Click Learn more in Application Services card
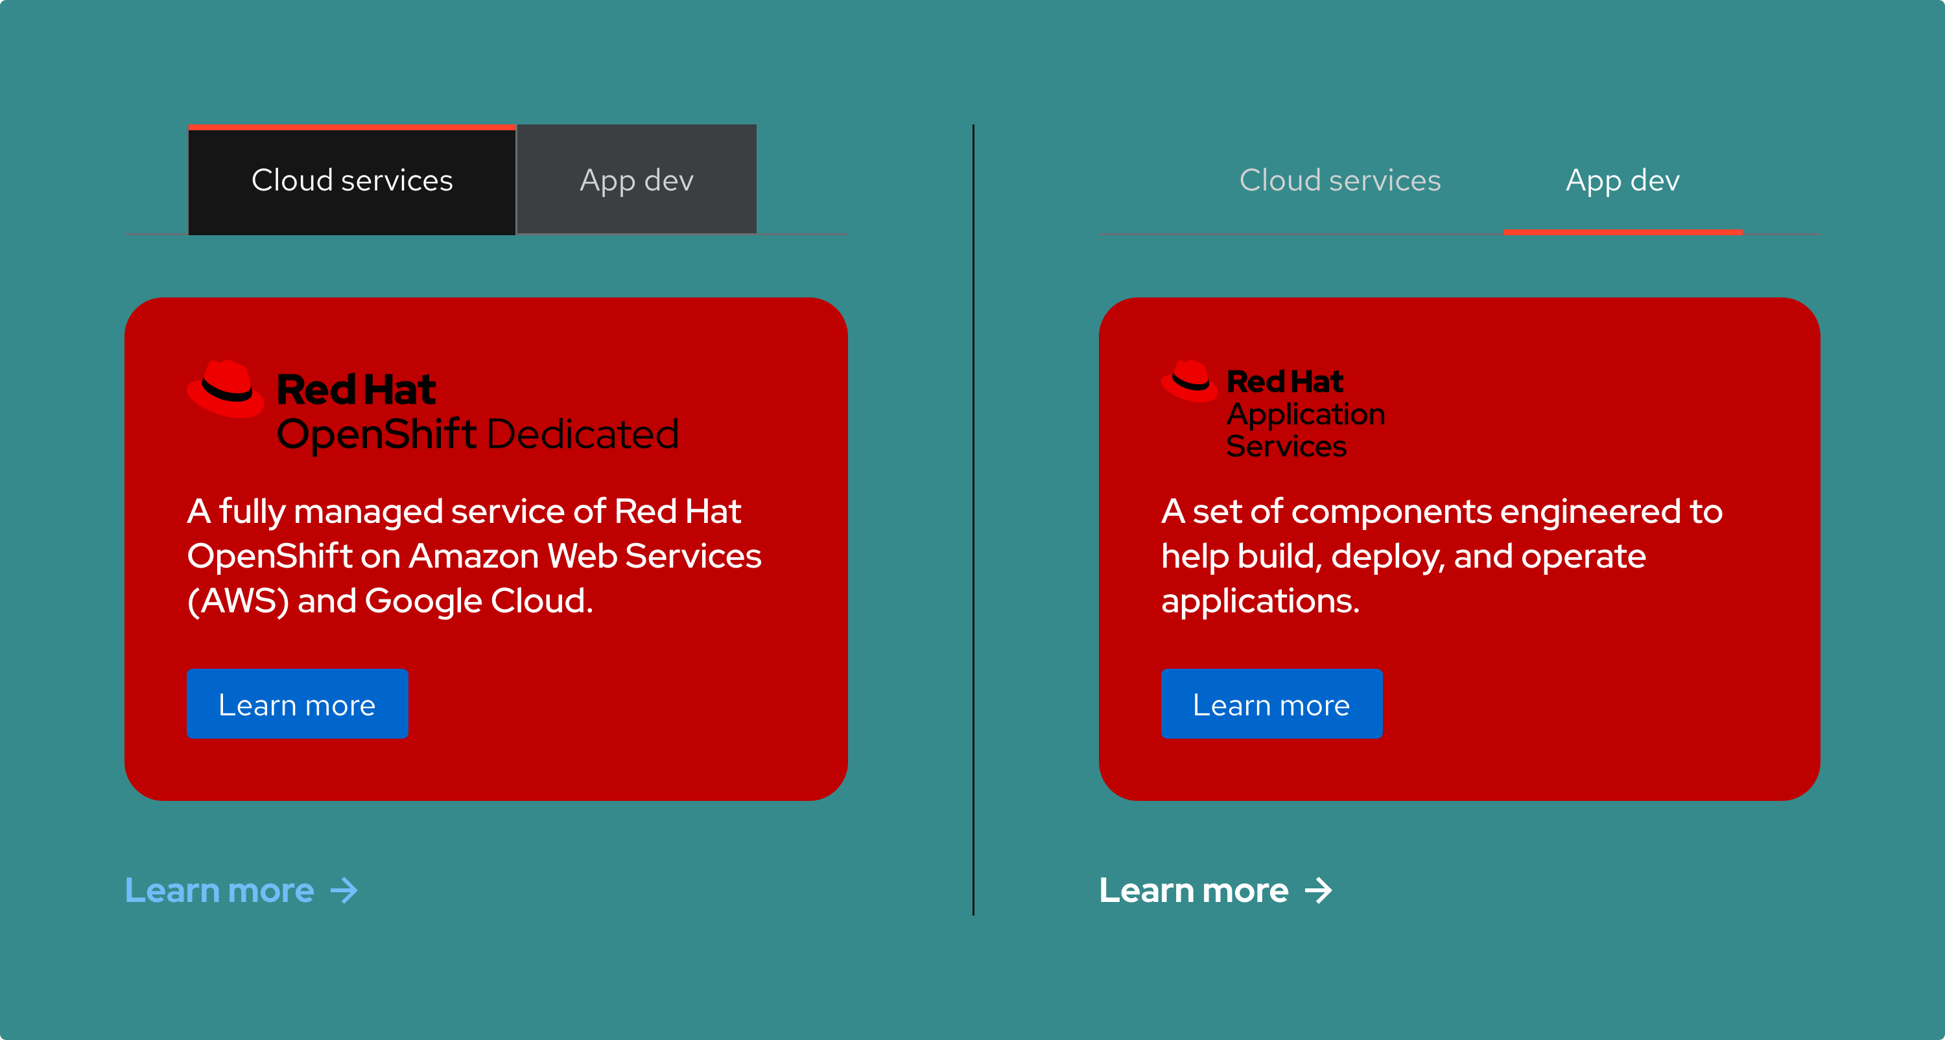The height and width of the screenshot is (1040, 1945). coord(1271,704)
